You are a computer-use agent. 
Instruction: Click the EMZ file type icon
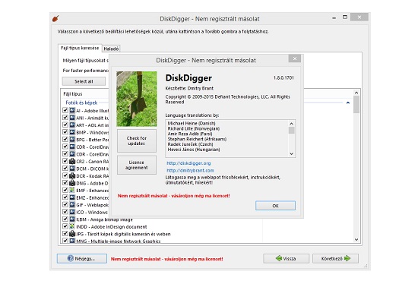click(x=72, y=197)
